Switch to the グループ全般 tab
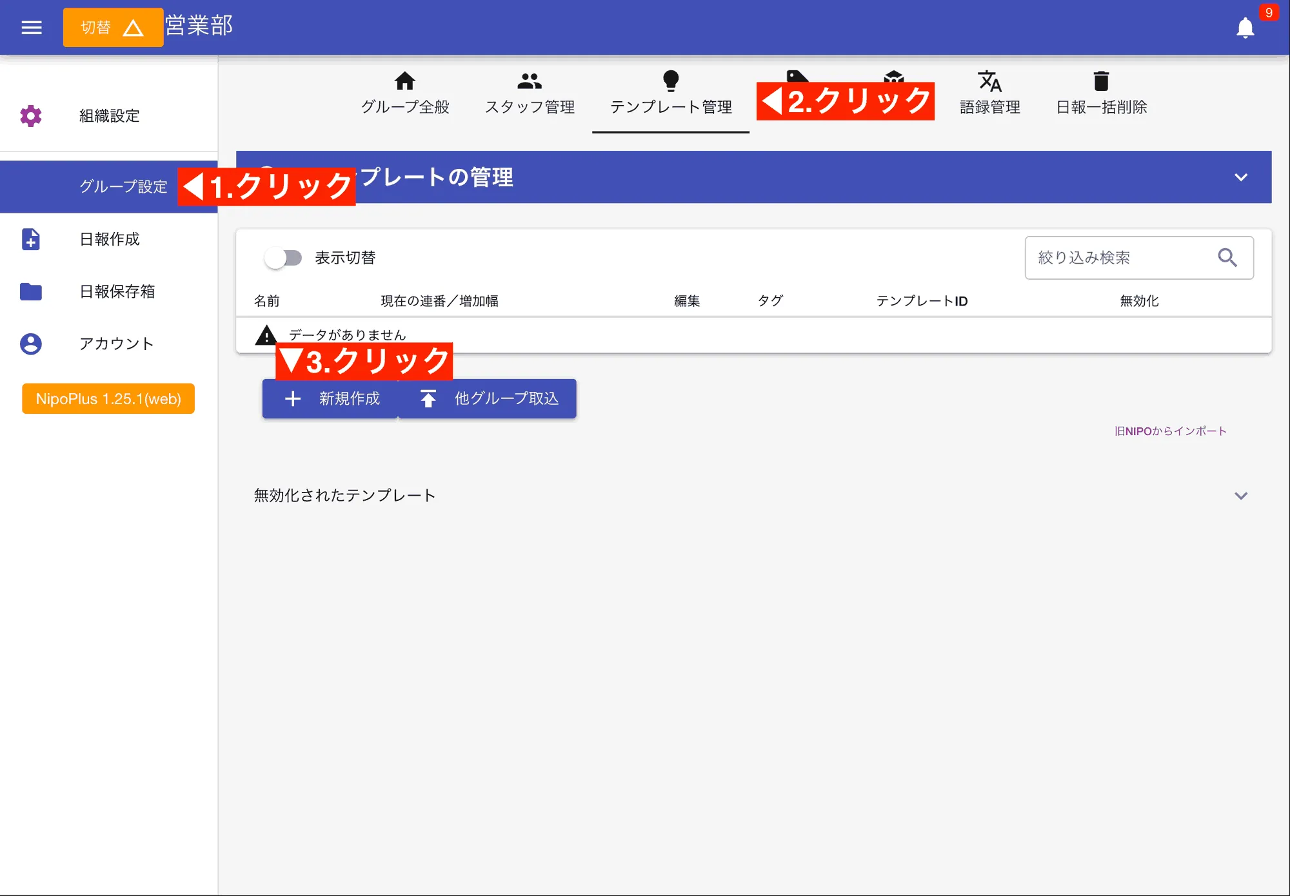The height and width of the screenshot is (896, 1290). click(x=405, y=93)
